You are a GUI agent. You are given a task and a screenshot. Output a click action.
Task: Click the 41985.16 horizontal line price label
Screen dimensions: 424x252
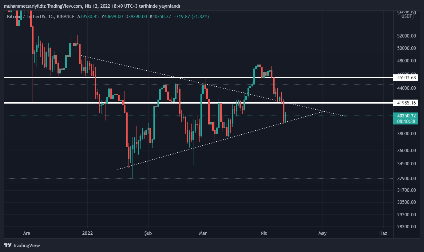[x=406, y=103]
